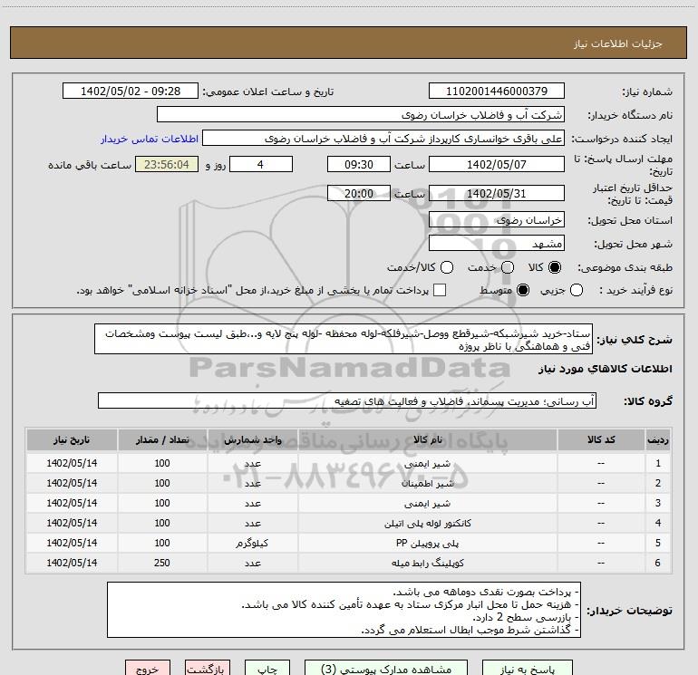Select row 1 item شیر ایمنی

[427, 463]
